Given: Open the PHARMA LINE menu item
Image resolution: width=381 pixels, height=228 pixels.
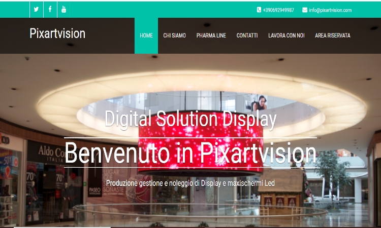Looking at the screenshot, I should pos(211,35).
